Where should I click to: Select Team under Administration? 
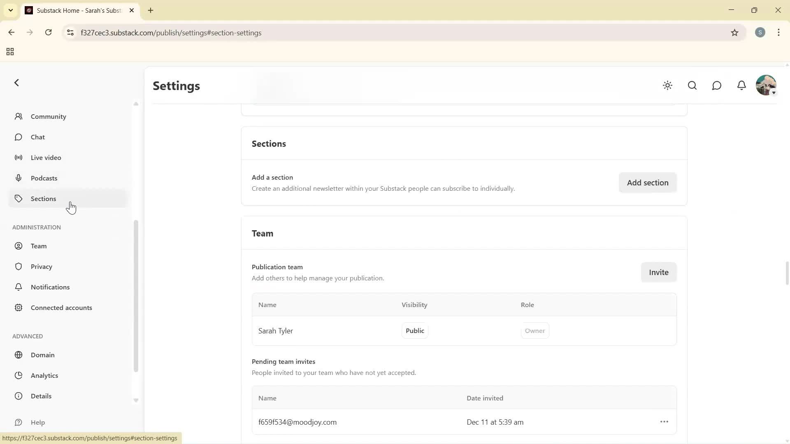(x=39, y=246)
